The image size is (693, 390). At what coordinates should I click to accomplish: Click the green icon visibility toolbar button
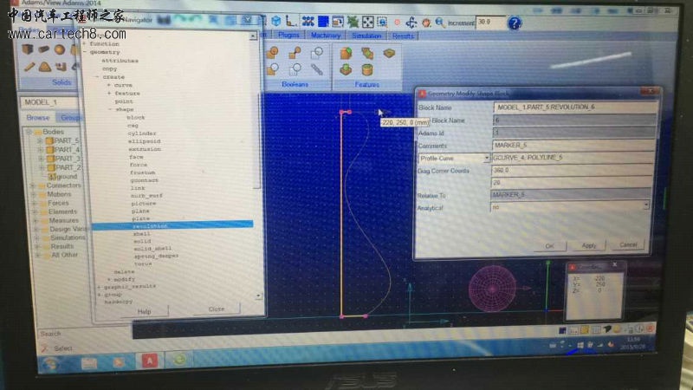[353, 21]
